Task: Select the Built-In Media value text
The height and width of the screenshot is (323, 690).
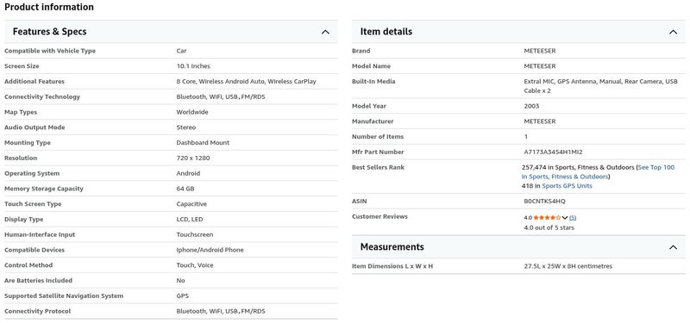Action: pos(600,86)
